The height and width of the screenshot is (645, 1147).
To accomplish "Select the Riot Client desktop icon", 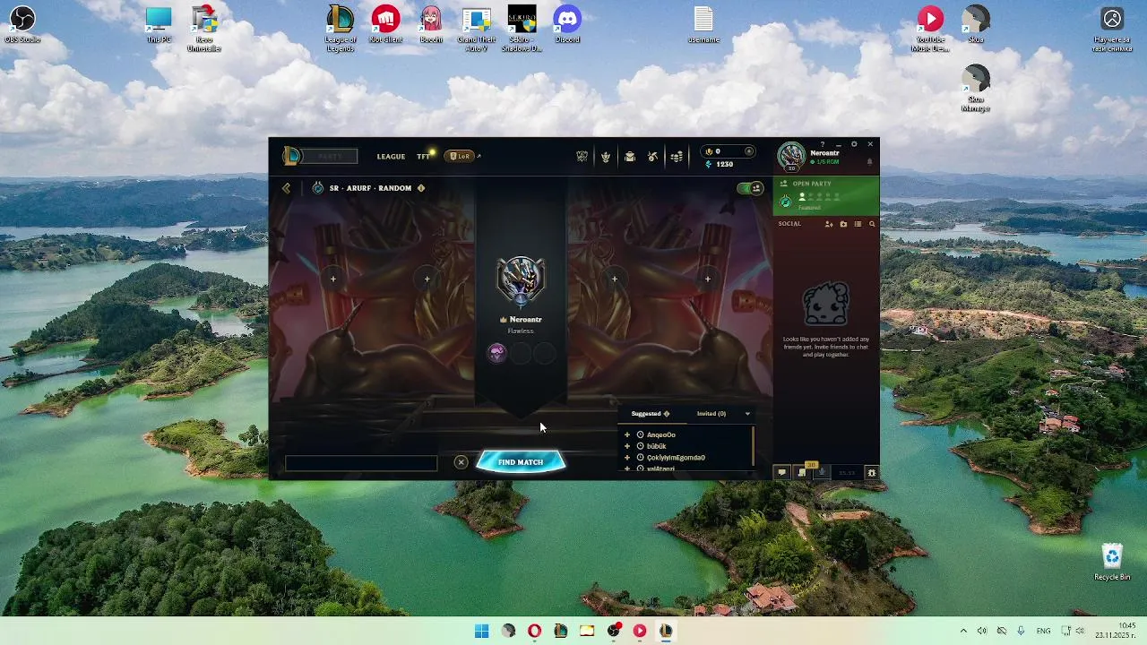I will (x=385, y=25).
